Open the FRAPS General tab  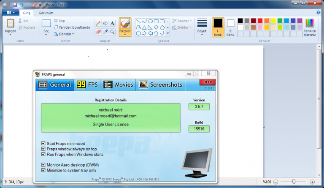(54, 85)
